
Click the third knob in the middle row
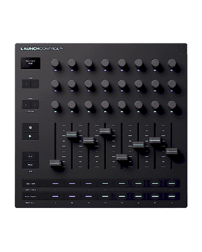pos(89,84)
